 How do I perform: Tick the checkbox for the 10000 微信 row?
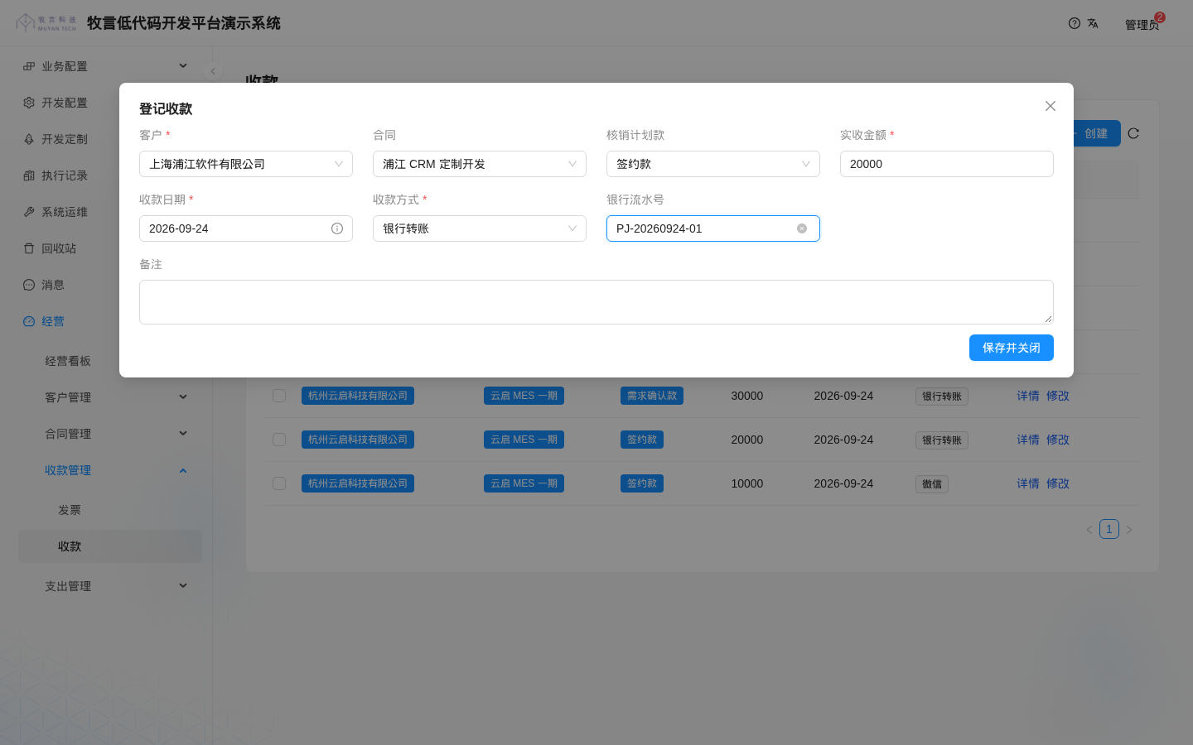click(x=279, y=483)
